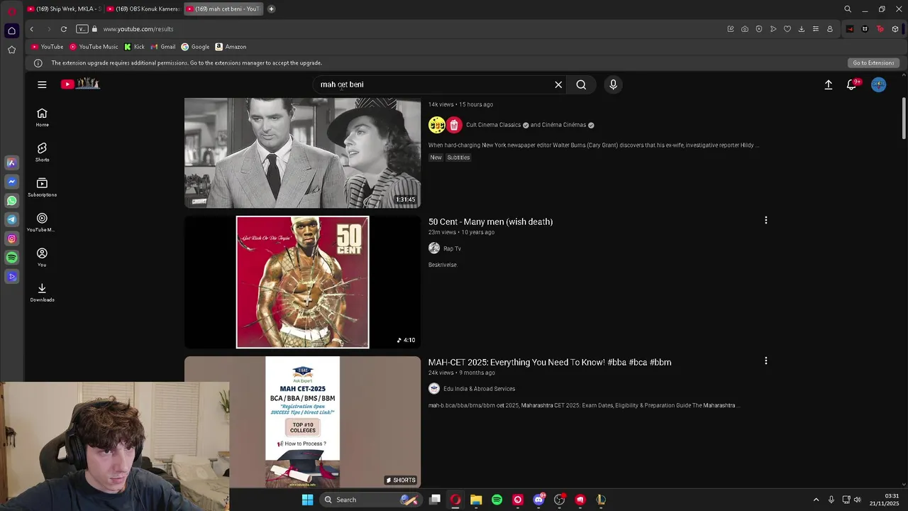Open the black-and-white movie thumbnail
908x511 pixels.
point(302,153)
